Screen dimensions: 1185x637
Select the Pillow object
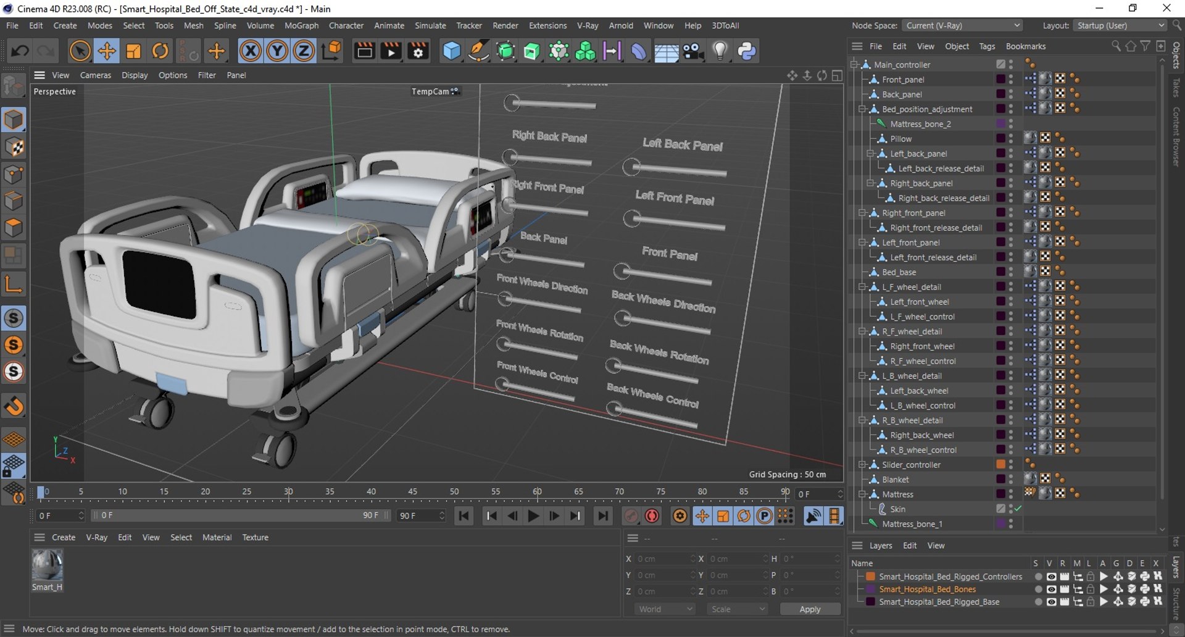900,139
